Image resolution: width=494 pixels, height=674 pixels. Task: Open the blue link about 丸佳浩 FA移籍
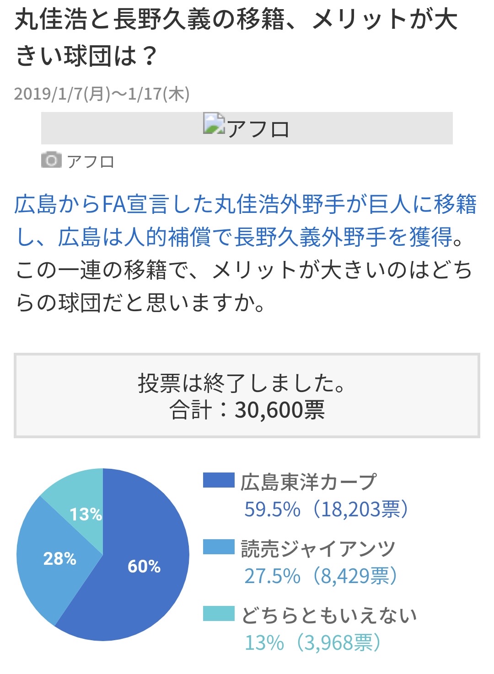(245, 220)
